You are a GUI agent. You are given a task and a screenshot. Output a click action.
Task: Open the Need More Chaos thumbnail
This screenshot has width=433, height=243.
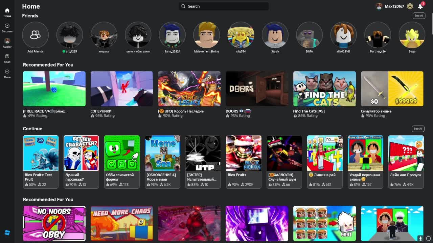122,223
